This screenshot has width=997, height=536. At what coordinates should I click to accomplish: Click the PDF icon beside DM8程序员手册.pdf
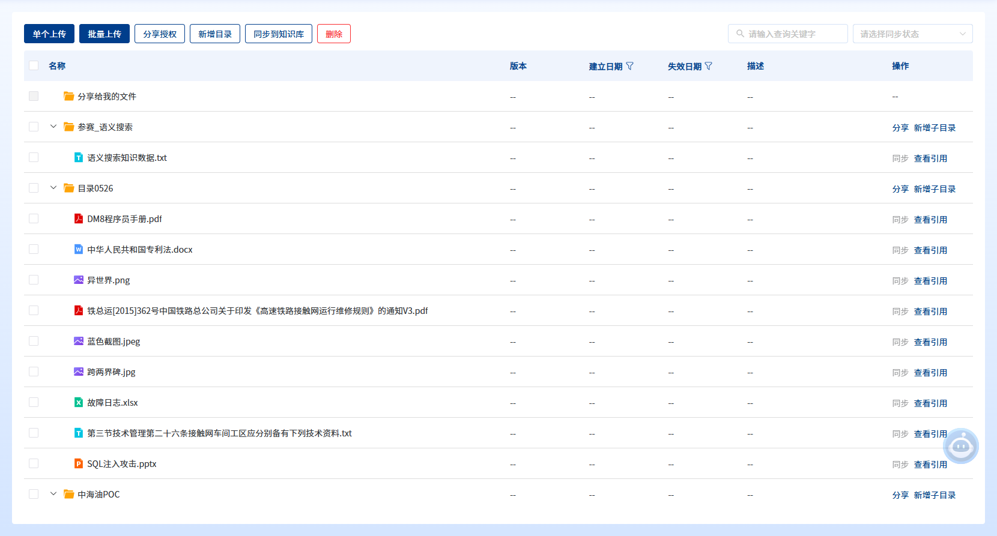[79, 218]
